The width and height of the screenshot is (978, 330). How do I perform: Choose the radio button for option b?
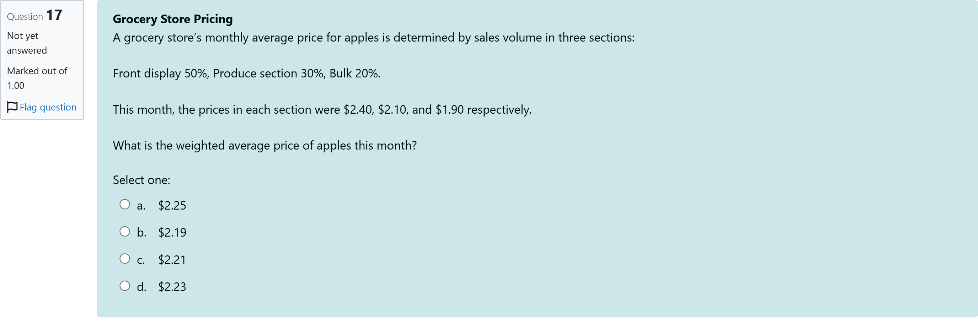124,231
